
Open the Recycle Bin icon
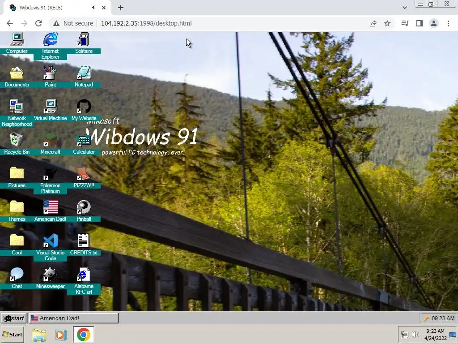(x=17, y=144)
